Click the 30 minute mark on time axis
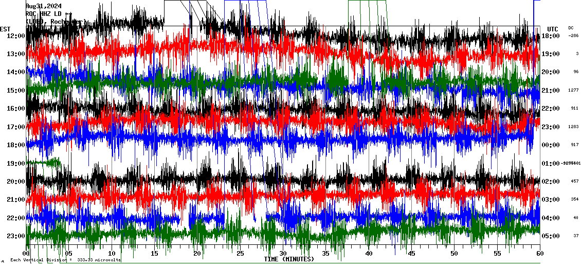581x267 pixels. pos(283,253)
